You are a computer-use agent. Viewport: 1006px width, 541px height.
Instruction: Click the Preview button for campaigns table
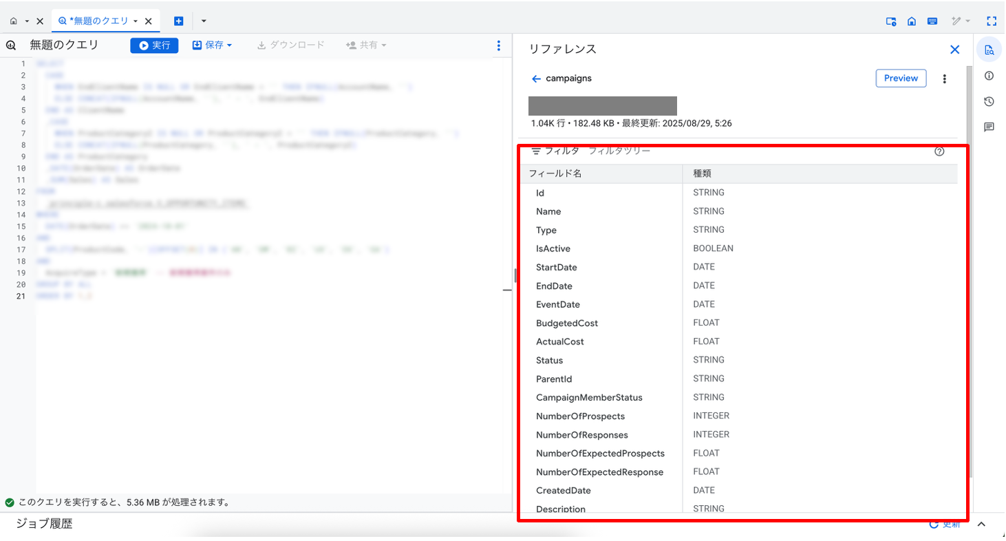[901, 78]
